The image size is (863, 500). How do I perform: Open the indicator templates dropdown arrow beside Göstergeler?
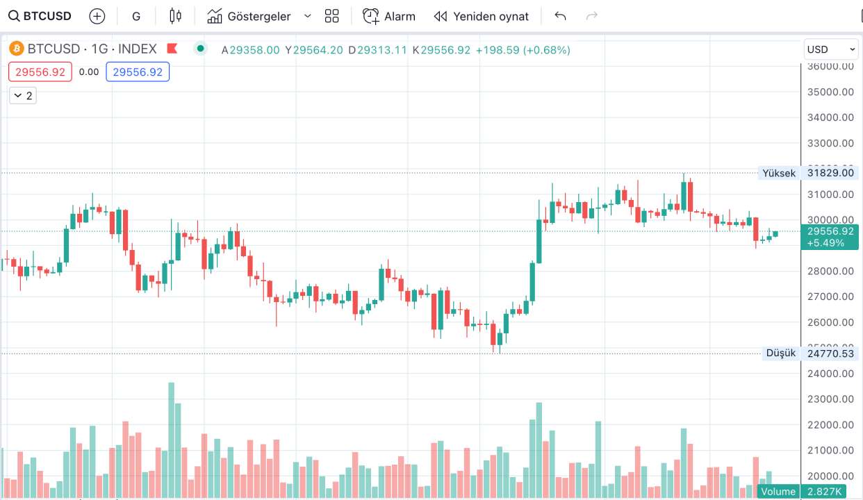point(306,16)
